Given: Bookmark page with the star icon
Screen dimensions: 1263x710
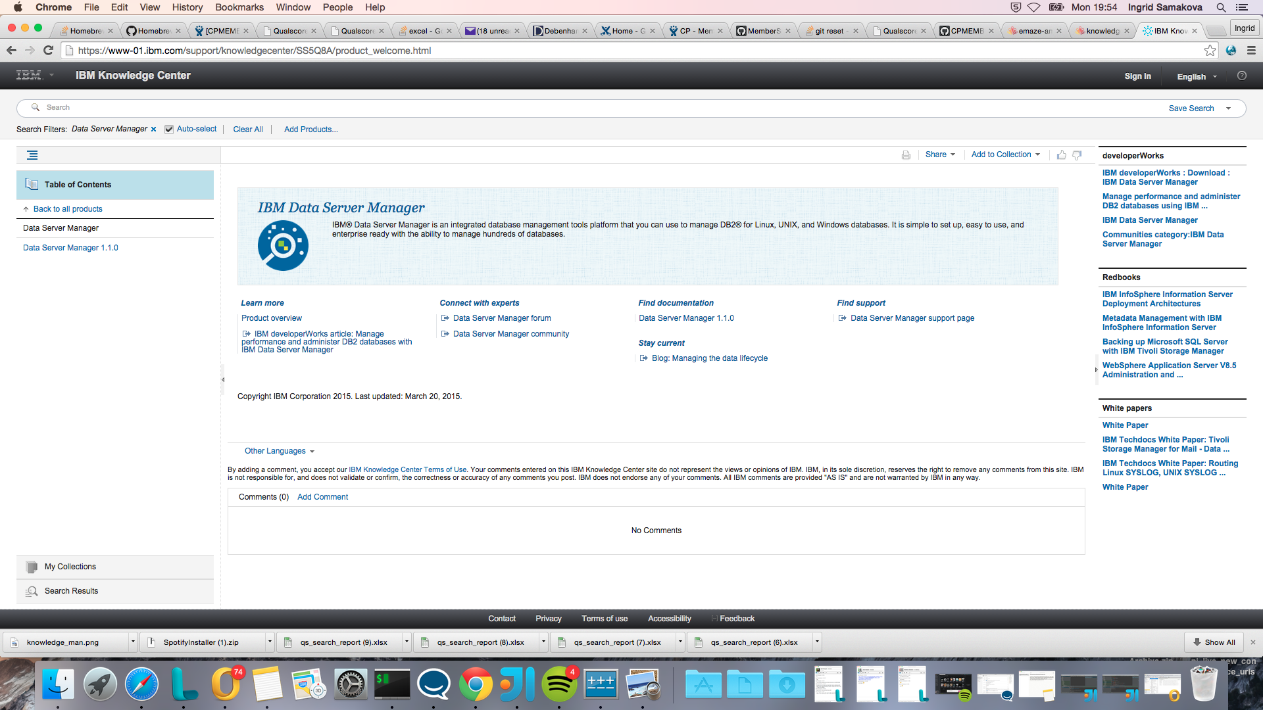Looking at the screenshot, I should click(1210, 51).
